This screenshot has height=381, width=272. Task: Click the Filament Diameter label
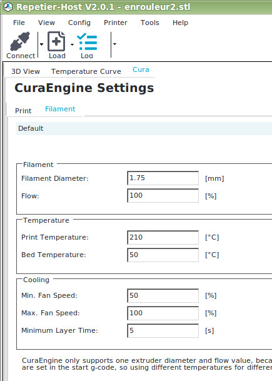point(55,178)
